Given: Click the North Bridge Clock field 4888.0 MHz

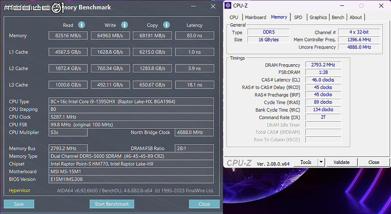Looking at the screenshot, I should (x=194, y=132).
